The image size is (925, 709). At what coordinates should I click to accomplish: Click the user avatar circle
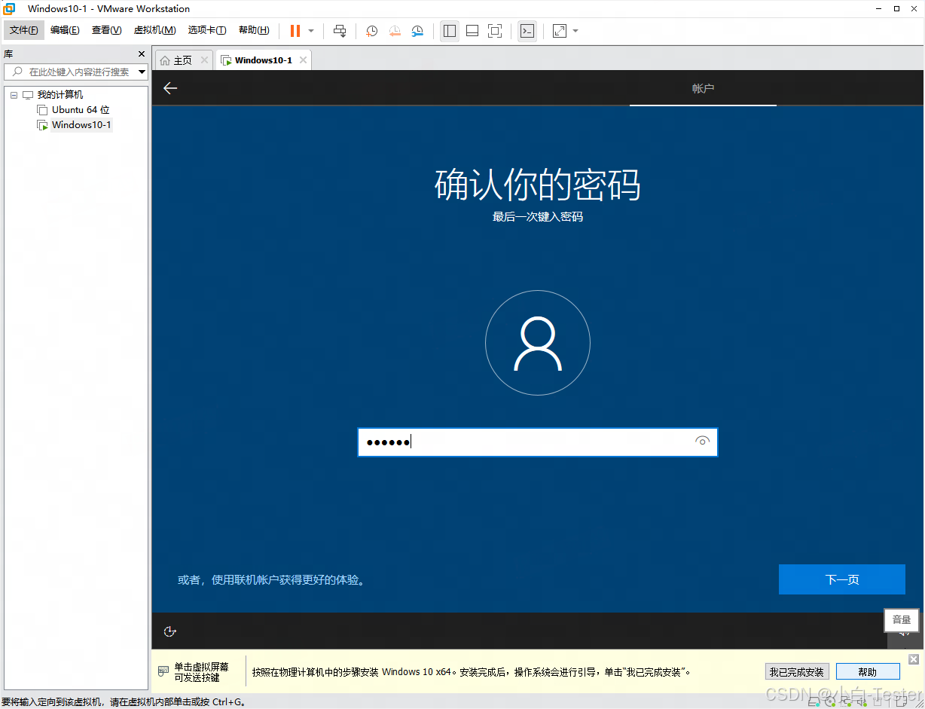coord(538,344)
